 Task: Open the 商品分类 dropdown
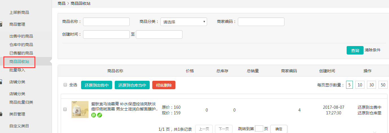click(184, 22)
